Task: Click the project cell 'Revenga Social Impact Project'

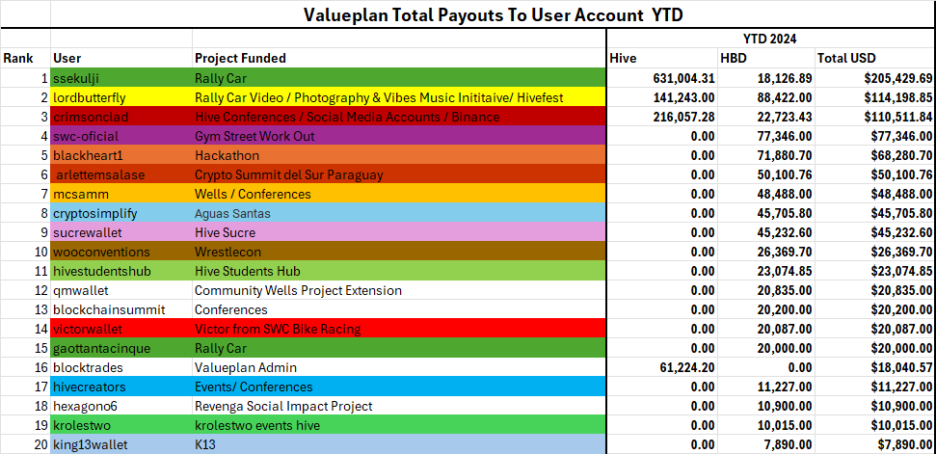Action: (x=399, y=406)
